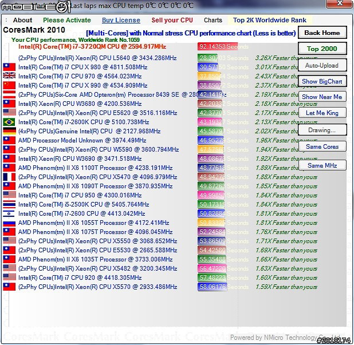Click the French flag beside Xeon X5470
354x345 pixels.
9,177
